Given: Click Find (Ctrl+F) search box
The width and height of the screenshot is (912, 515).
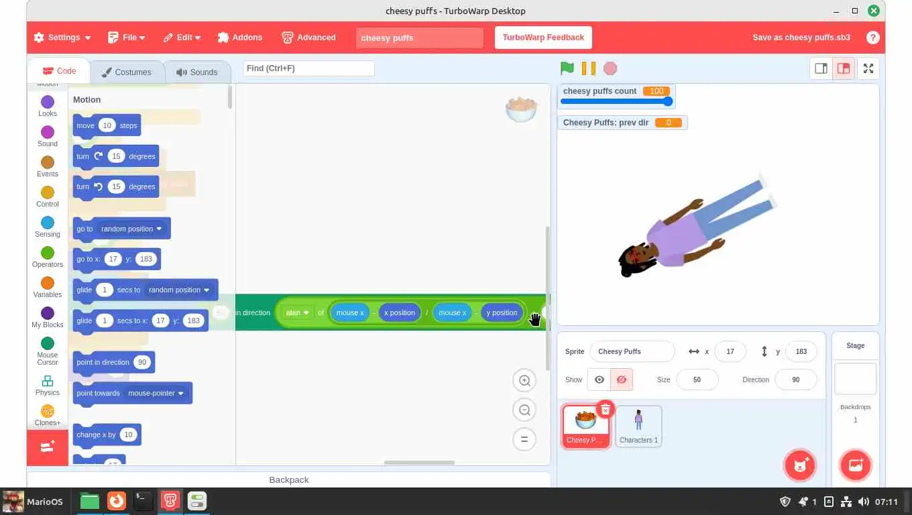Looking at the screenshot, I should coord(308,68).
